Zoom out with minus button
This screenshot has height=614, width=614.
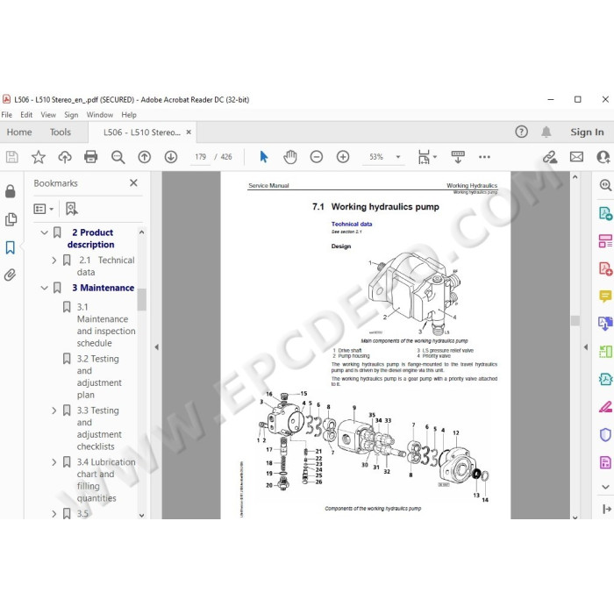pos(317,157)
